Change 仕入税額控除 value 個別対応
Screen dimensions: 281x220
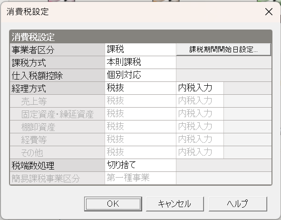click(x=141, y=75)
